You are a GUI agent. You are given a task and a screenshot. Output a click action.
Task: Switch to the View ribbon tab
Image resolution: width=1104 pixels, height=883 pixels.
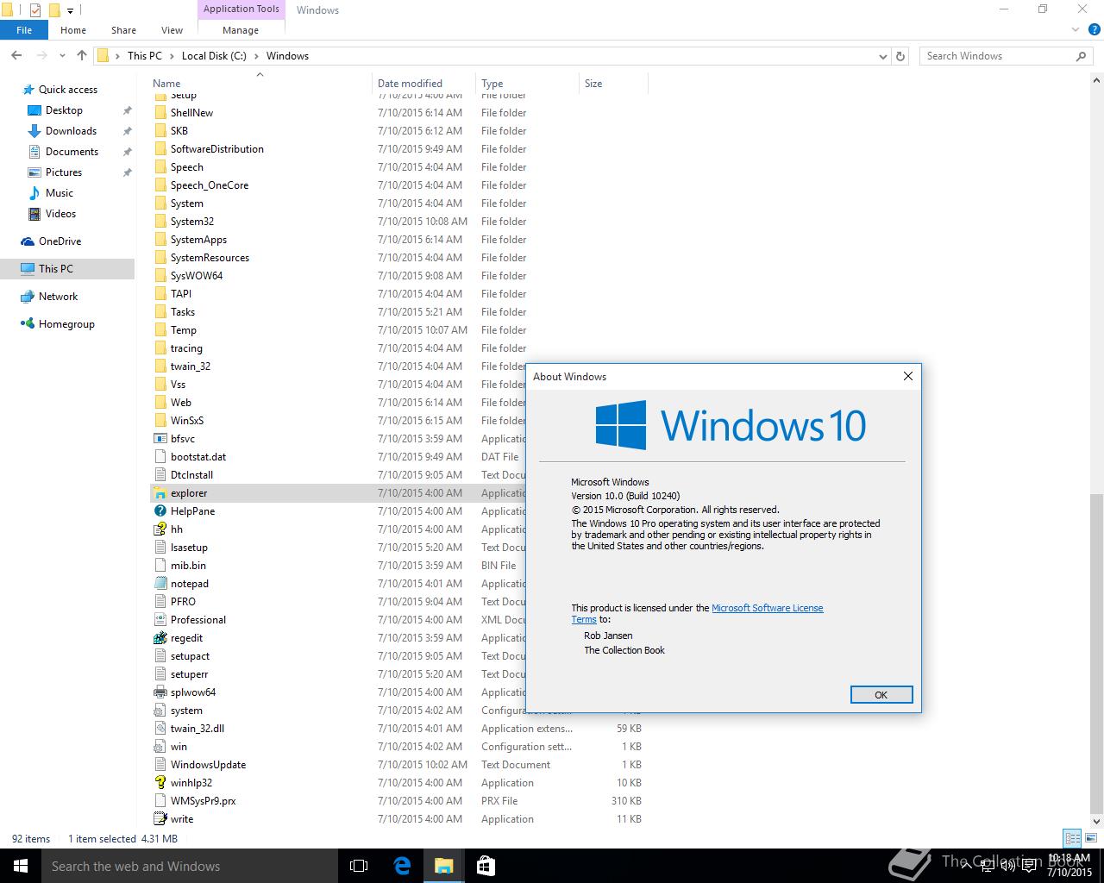click(172, 30)
